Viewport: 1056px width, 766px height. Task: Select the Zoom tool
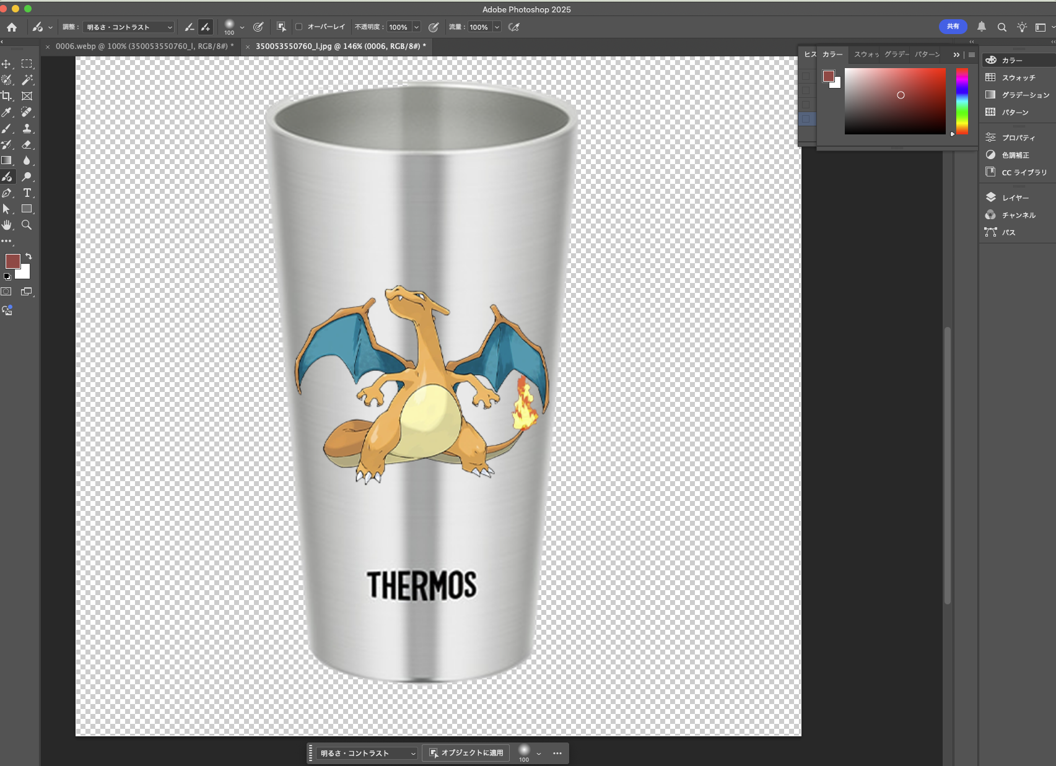(27, 225)
